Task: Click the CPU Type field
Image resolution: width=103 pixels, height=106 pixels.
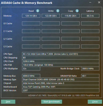Action: coord(61,54)
